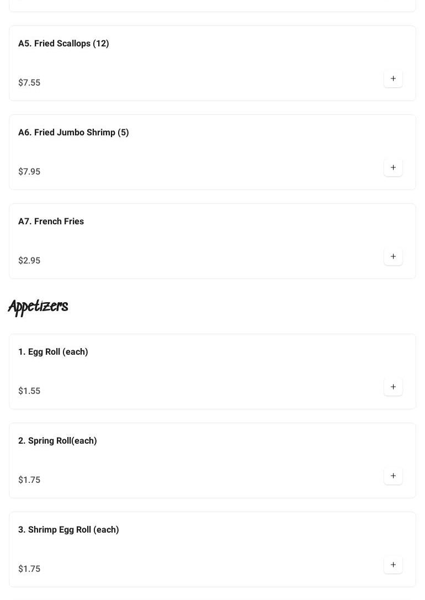Click the $7.95 price label

(x=29, y=172)
